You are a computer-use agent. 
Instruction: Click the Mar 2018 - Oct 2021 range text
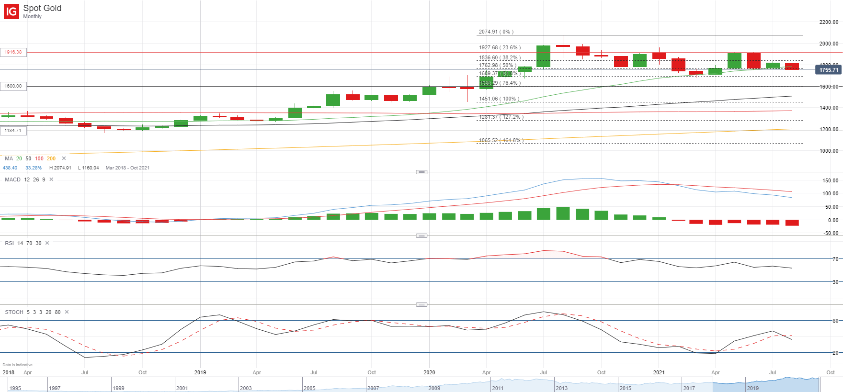click(127, 168)
